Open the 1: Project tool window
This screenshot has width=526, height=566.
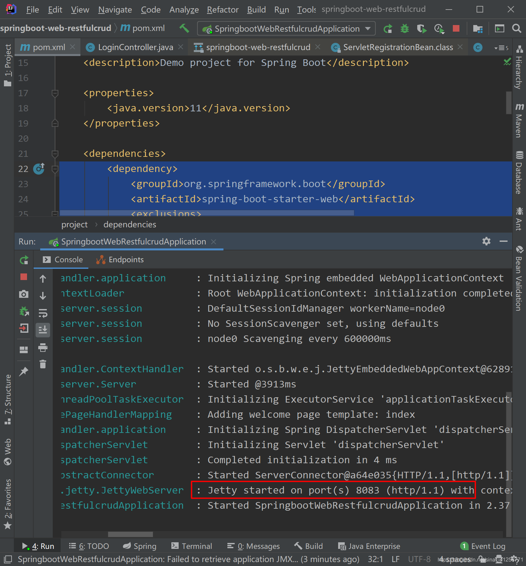pos(8,66)
